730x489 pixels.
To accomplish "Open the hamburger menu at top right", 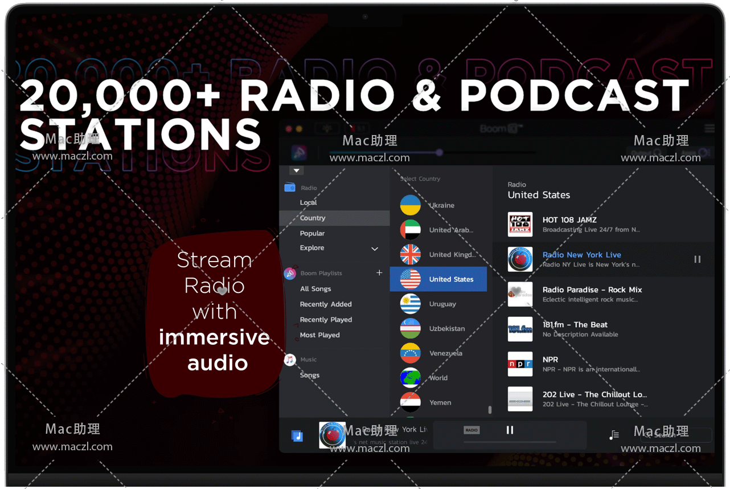I will (x=709, y=129).
